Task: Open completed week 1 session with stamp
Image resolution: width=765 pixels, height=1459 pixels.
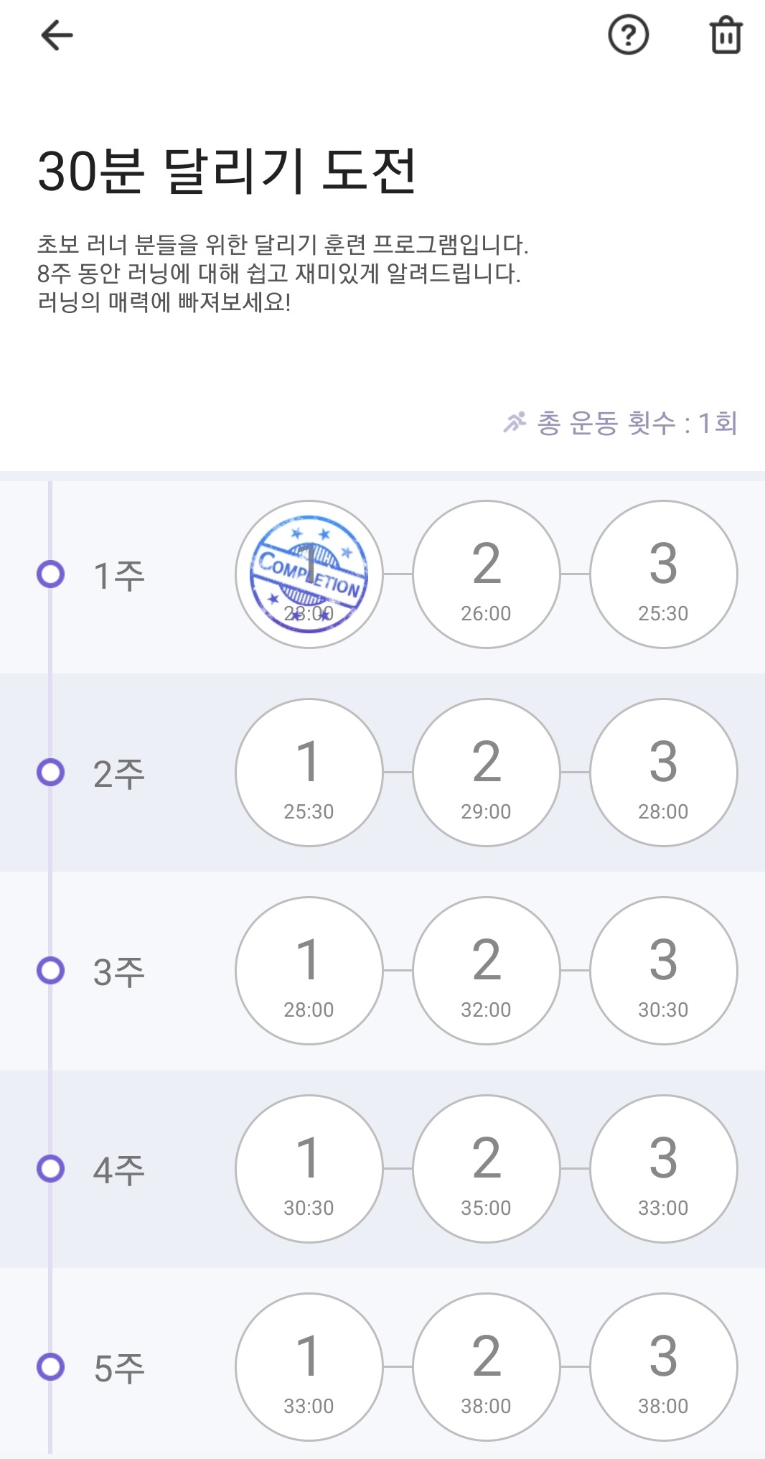Action: tap(309, 574)
